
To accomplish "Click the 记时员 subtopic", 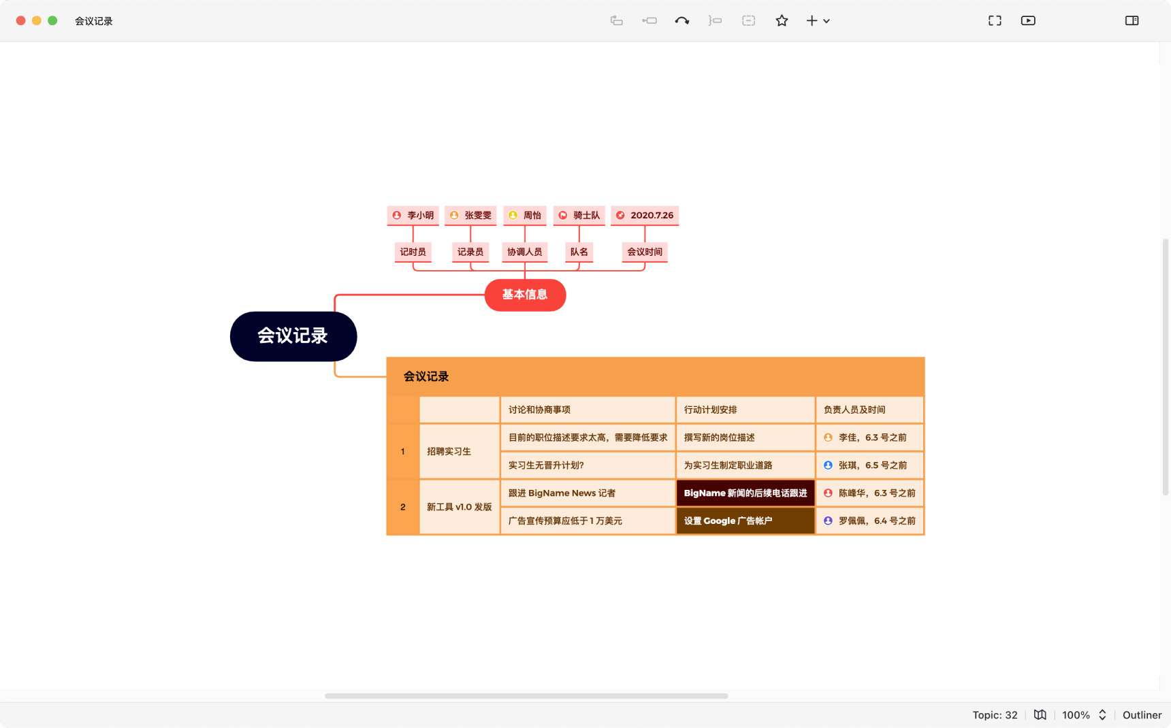I will [413, 252].
